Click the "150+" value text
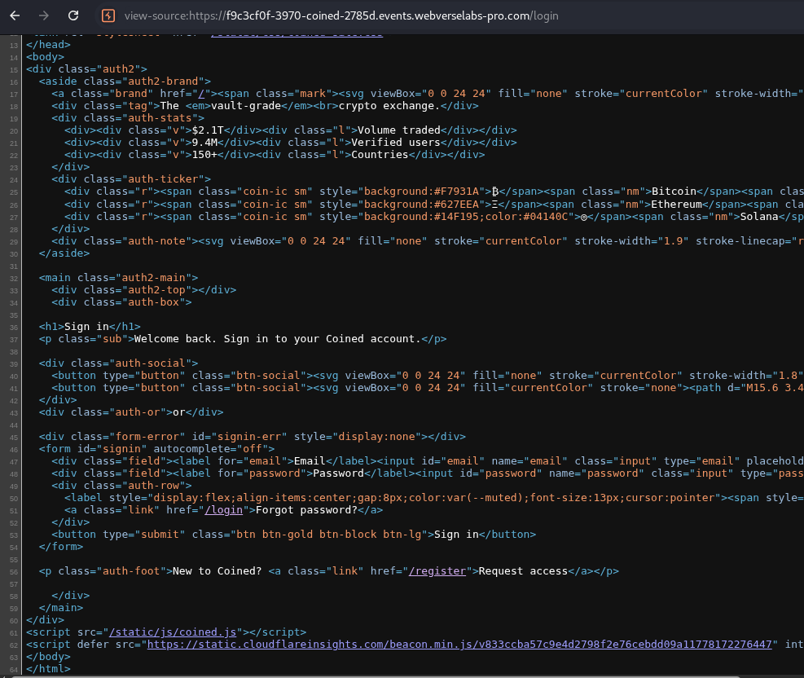 pyautogui.click(x=204, y=155)
